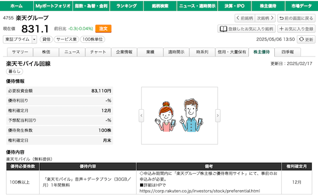Go to next stock with 次銘柄
Image resolution: width=318 pixels, height=196 pixels.
[265, 18]
